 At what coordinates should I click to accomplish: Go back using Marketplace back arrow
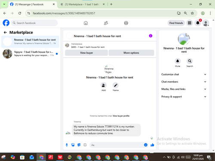[x=5, y=33]
